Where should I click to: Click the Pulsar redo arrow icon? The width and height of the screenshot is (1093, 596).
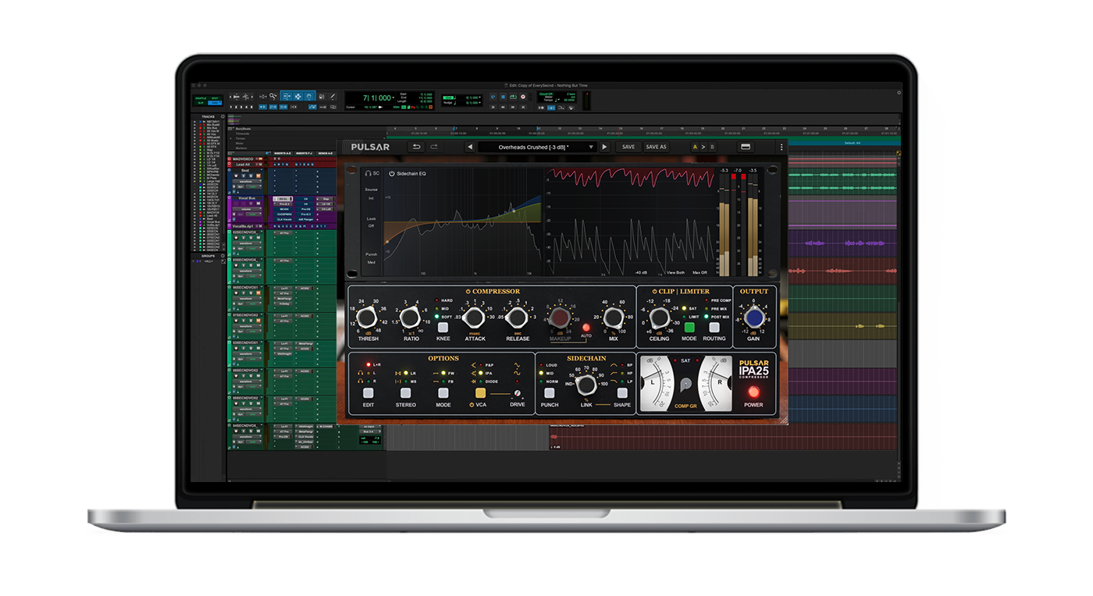click(x=435, y=147)
